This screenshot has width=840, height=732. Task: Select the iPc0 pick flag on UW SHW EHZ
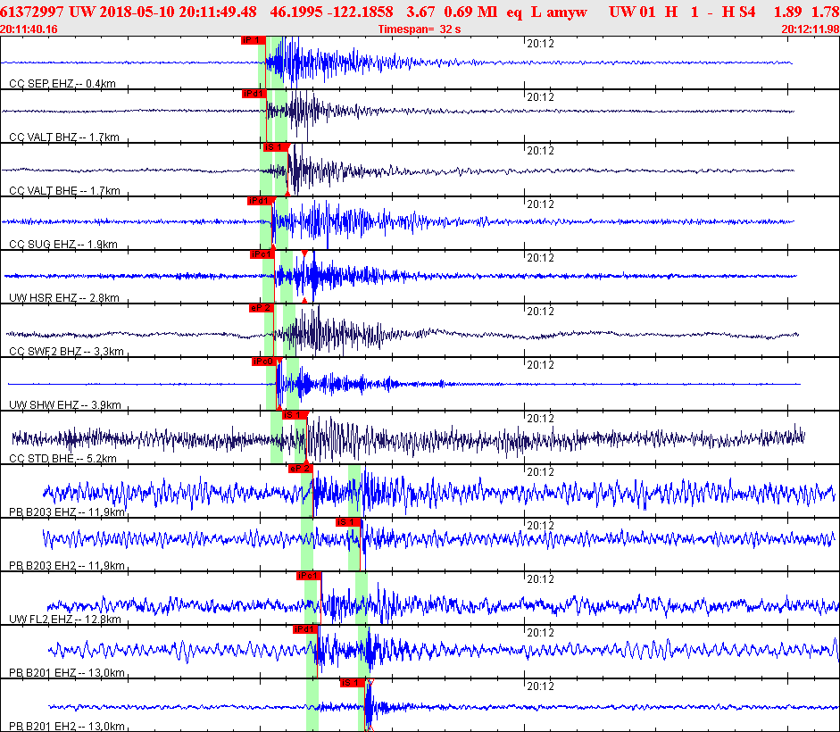[x=263, y=362]
